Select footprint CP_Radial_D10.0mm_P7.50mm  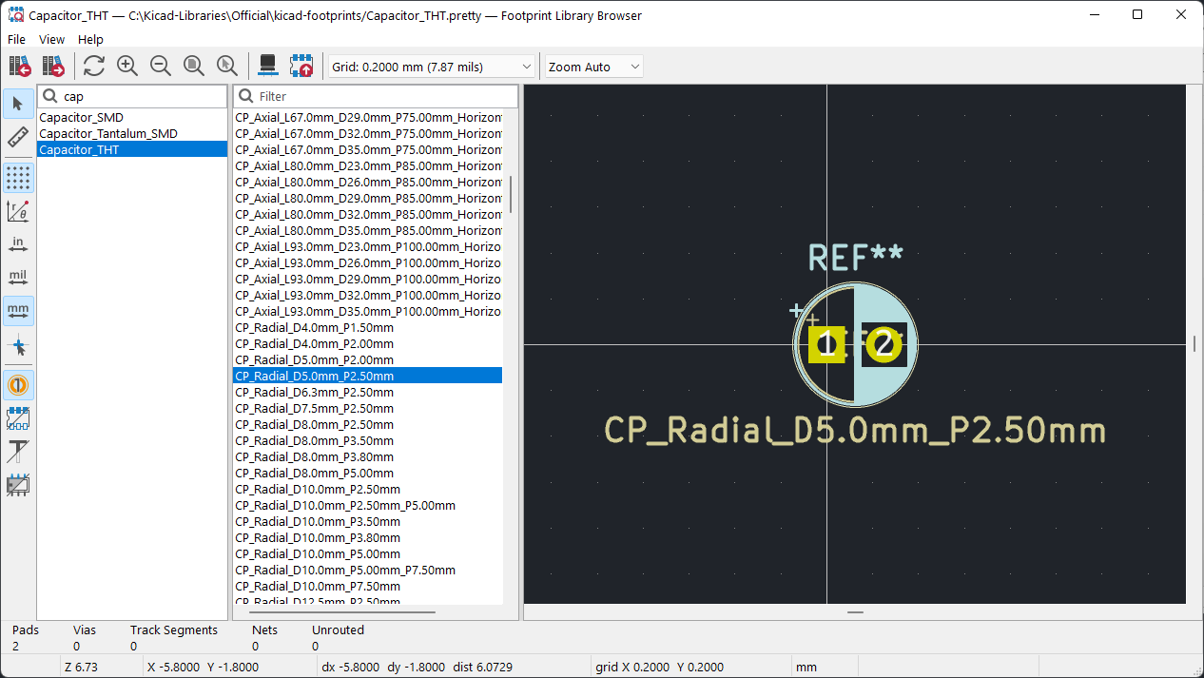(x=368, y=587)
